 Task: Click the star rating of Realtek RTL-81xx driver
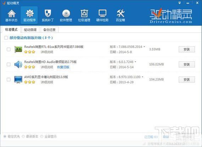click(x=30, y=52)
